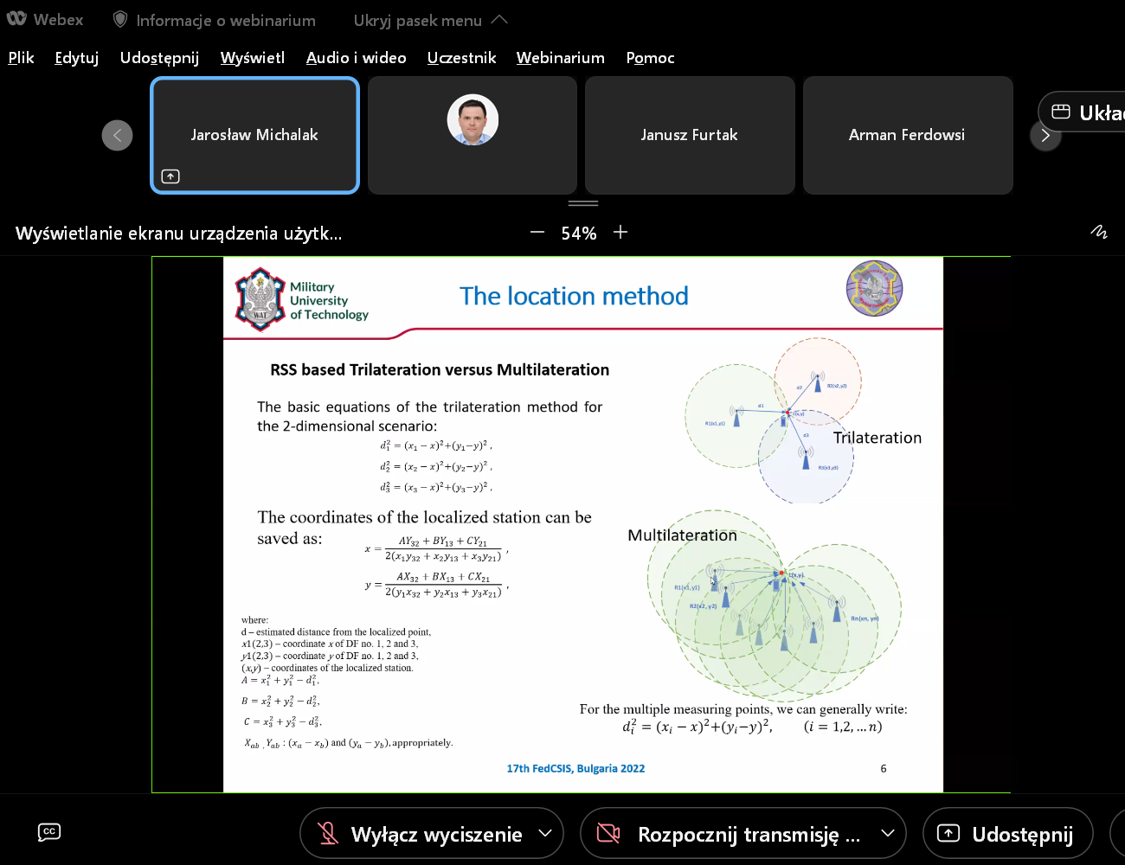The width and height of the screenshot is (1125, 865).
Task: Click the annotate squiggle icon
Action: (1098, 232)
